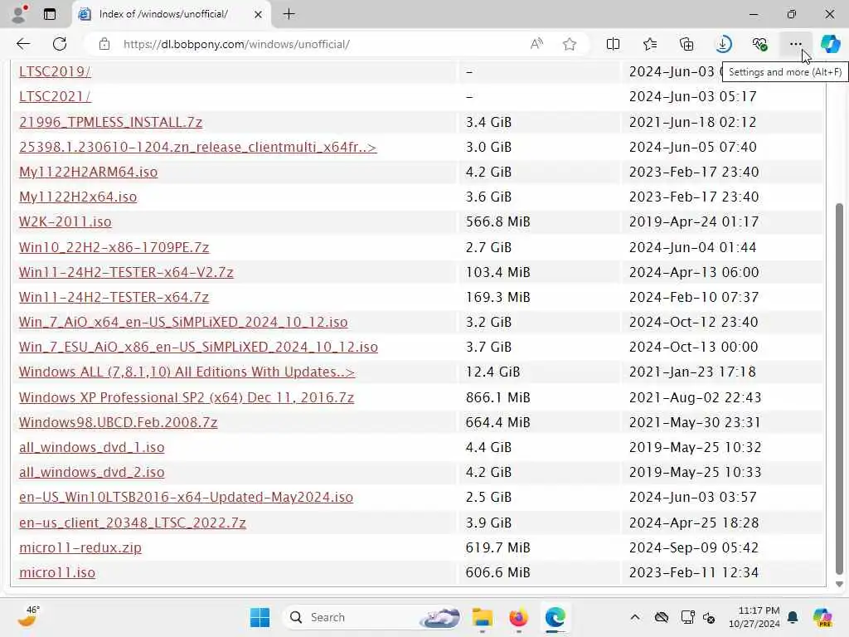
Task: Open weather widget showing 46°
Action: [28, 617]
